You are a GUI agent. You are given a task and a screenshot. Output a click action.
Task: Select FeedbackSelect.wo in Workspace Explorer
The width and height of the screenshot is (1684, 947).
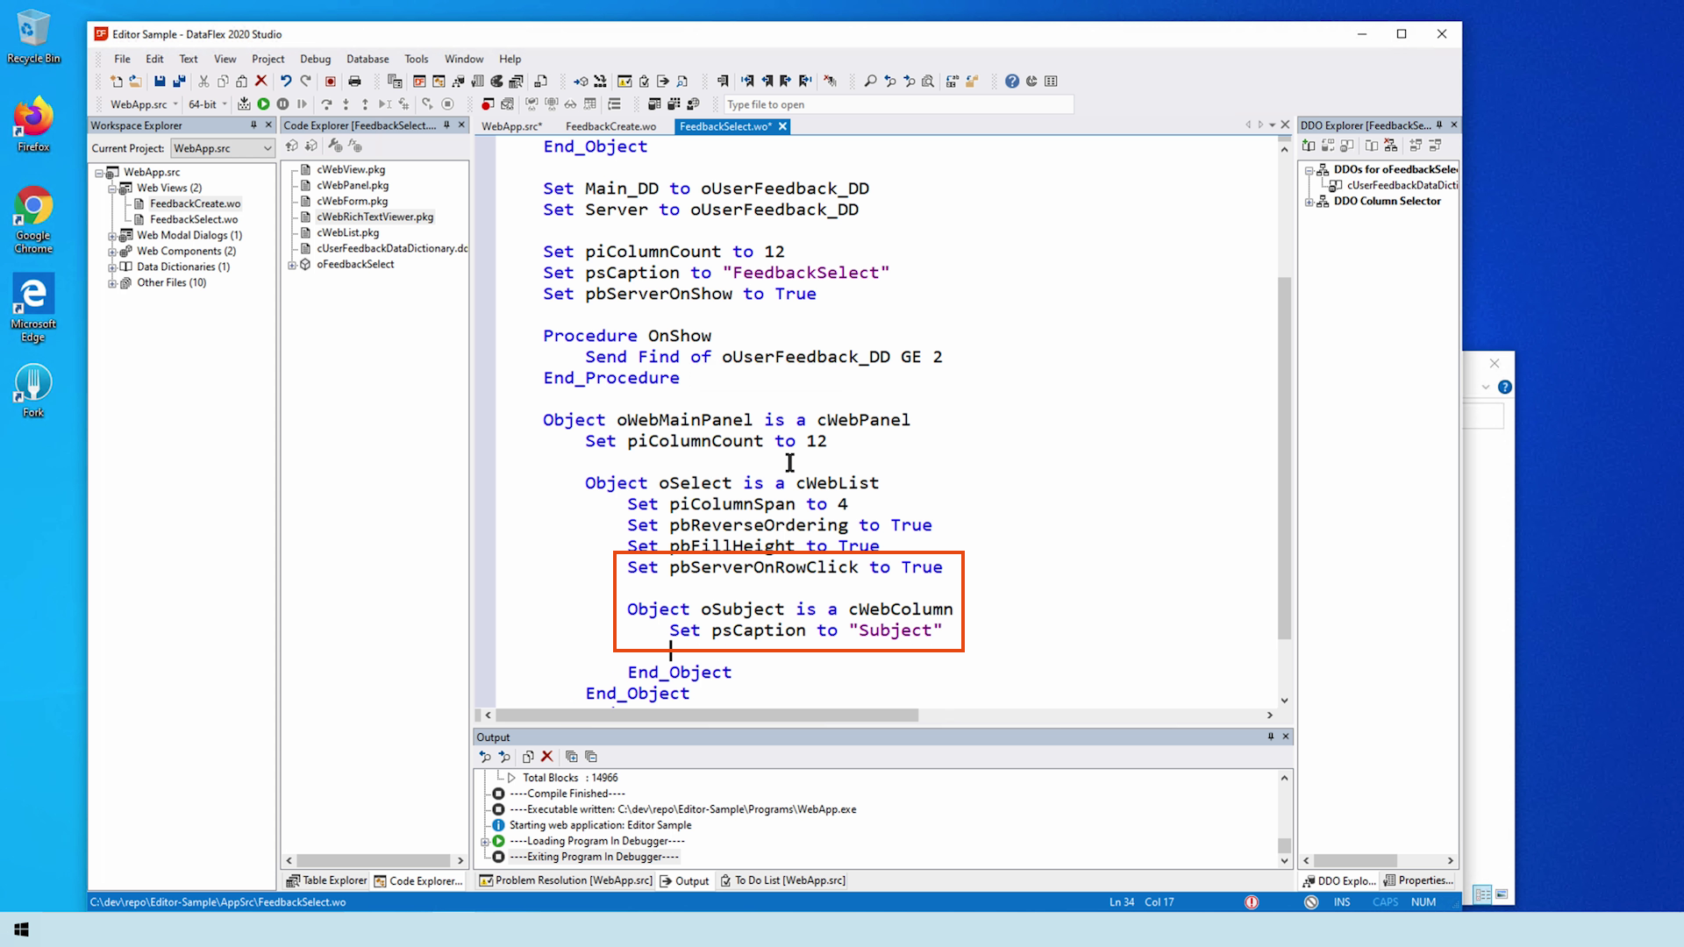[193, 219]
